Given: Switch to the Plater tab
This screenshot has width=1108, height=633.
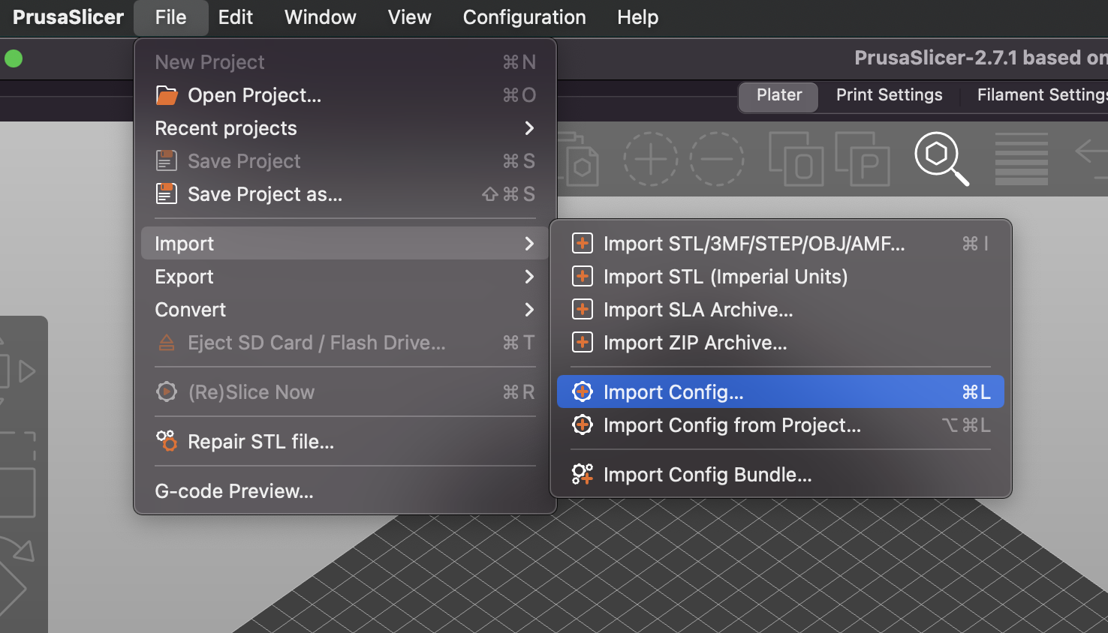Looking at the screenshot, I should click(778, 97).
